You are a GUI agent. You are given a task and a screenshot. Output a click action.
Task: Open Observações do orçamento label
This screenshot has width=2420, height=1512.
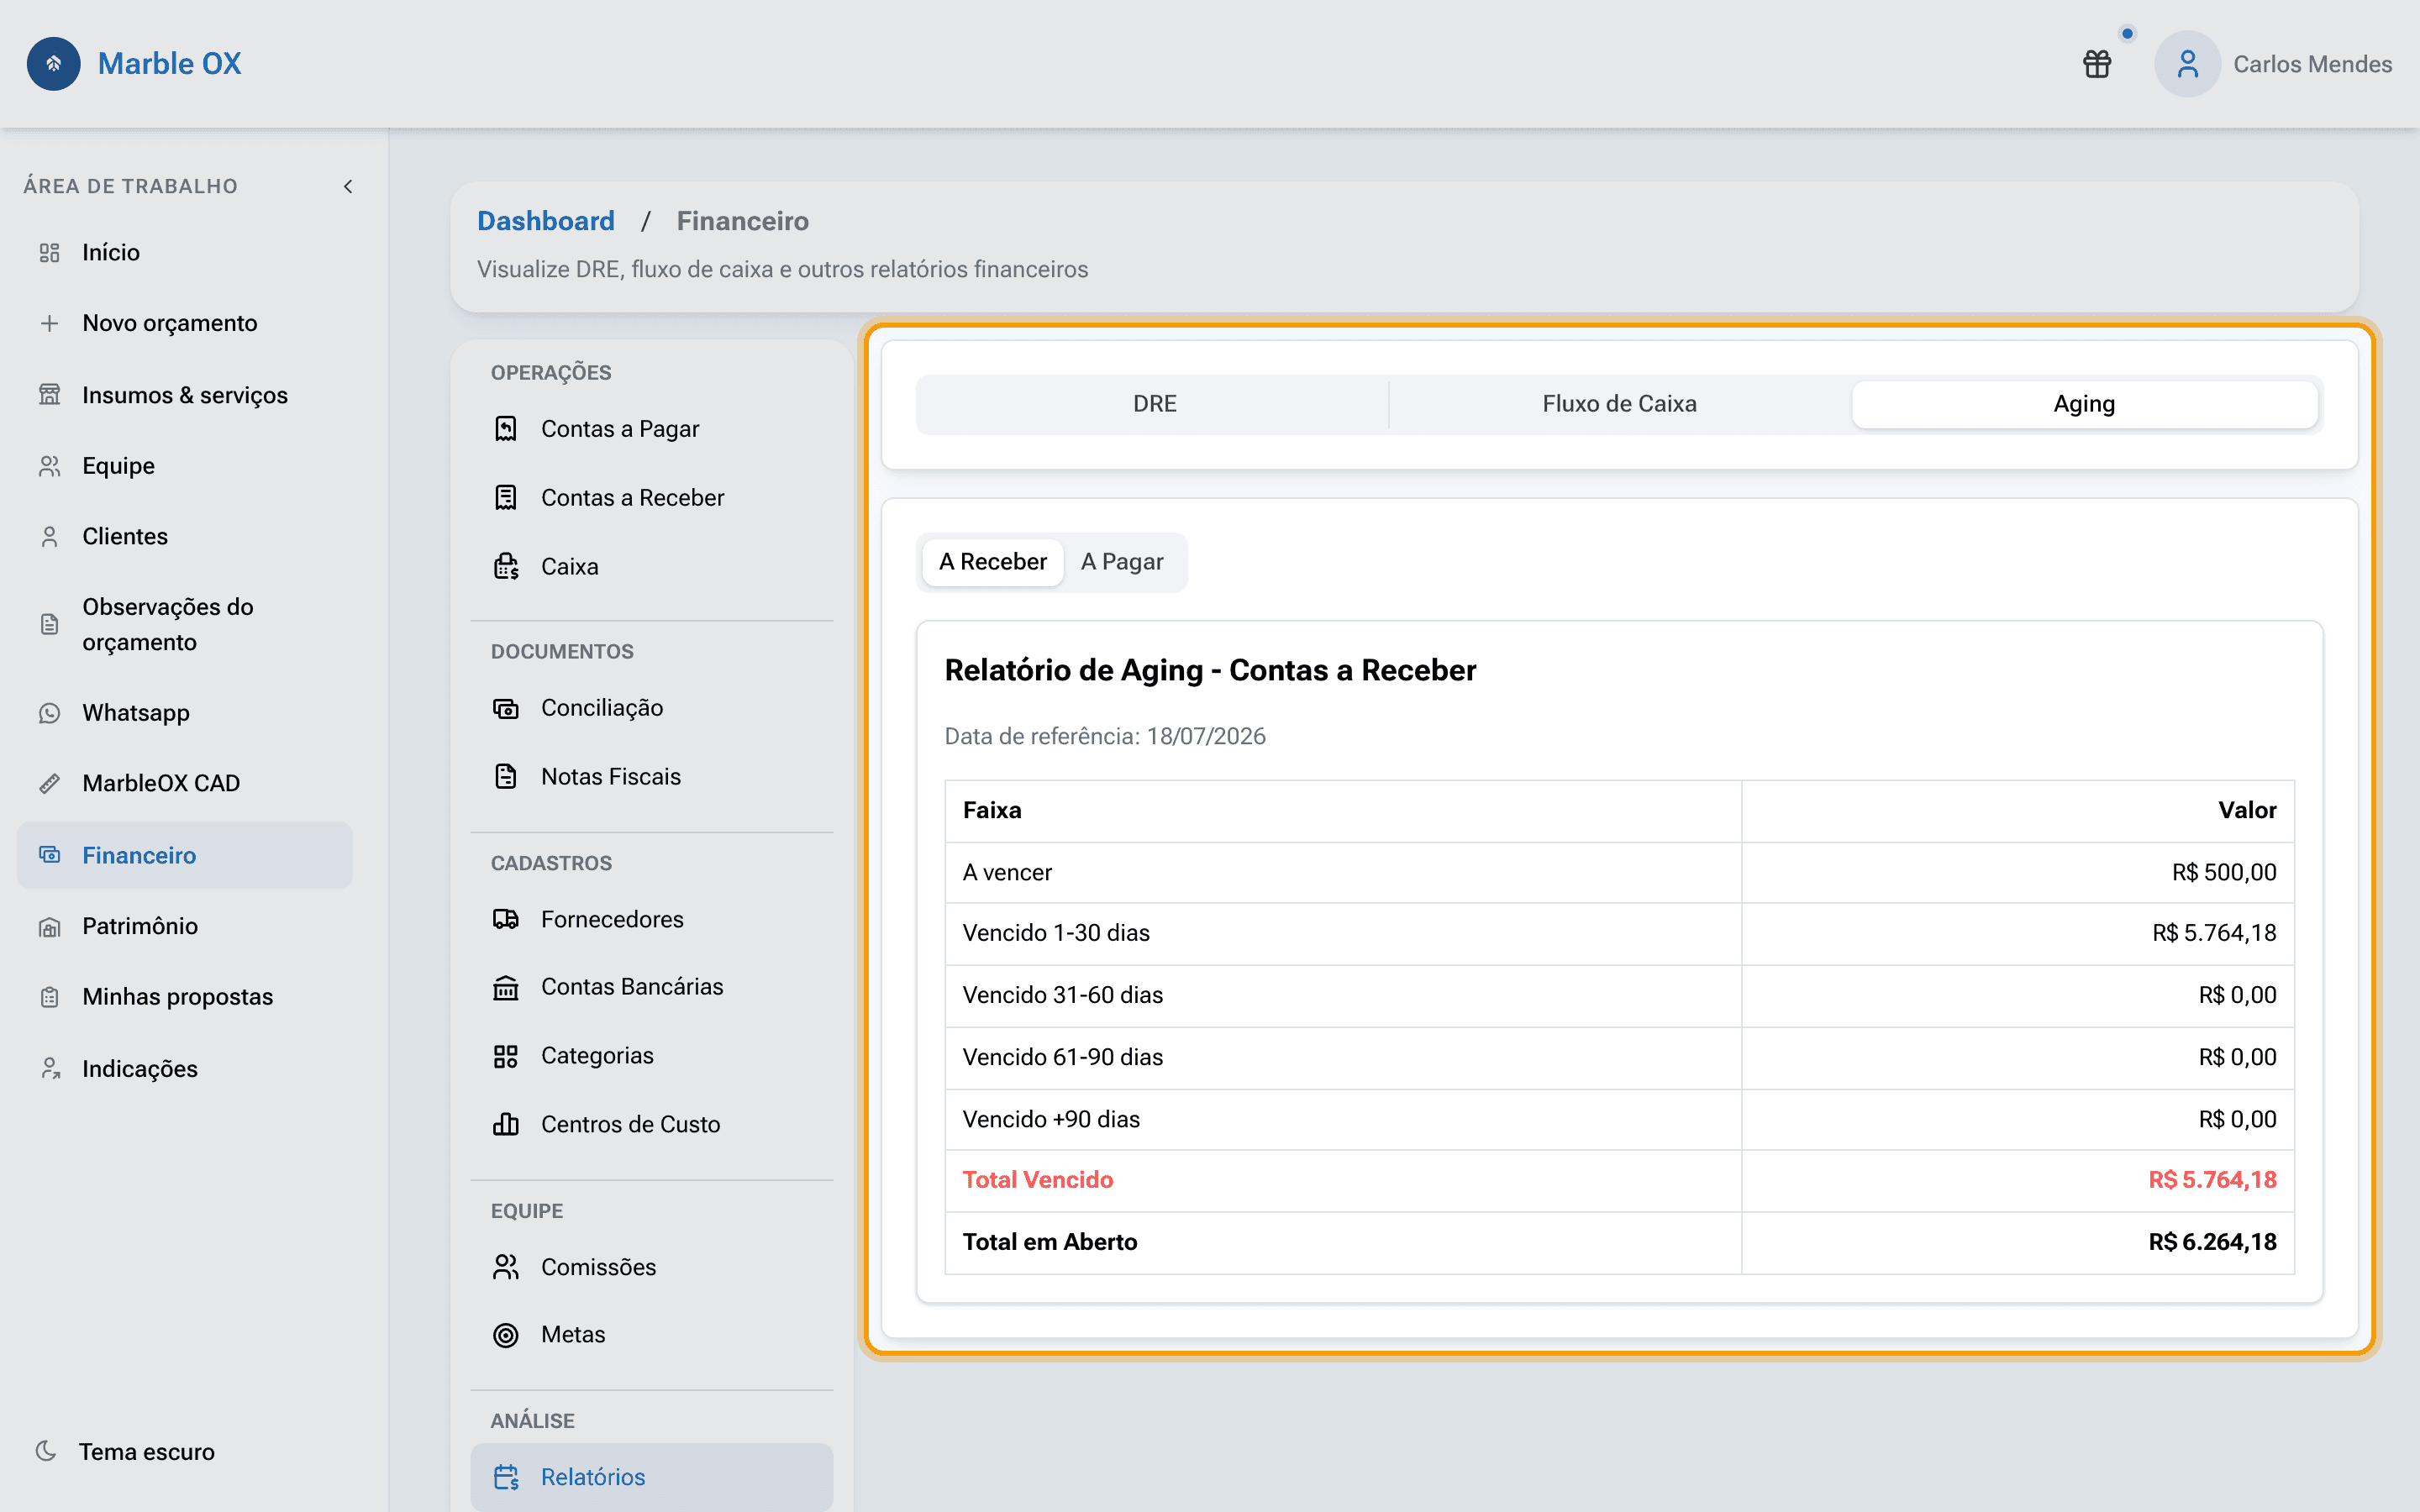coord(168,624)
